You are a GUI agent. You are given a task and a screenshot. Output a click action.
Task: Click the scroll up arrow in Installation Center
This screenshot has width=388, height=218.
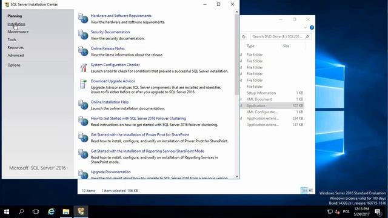point(237,12)
